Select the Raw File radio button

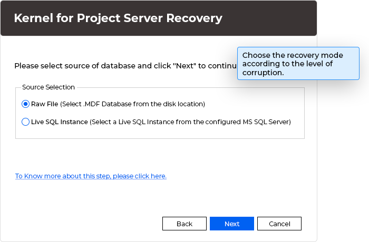coord(25,104)
